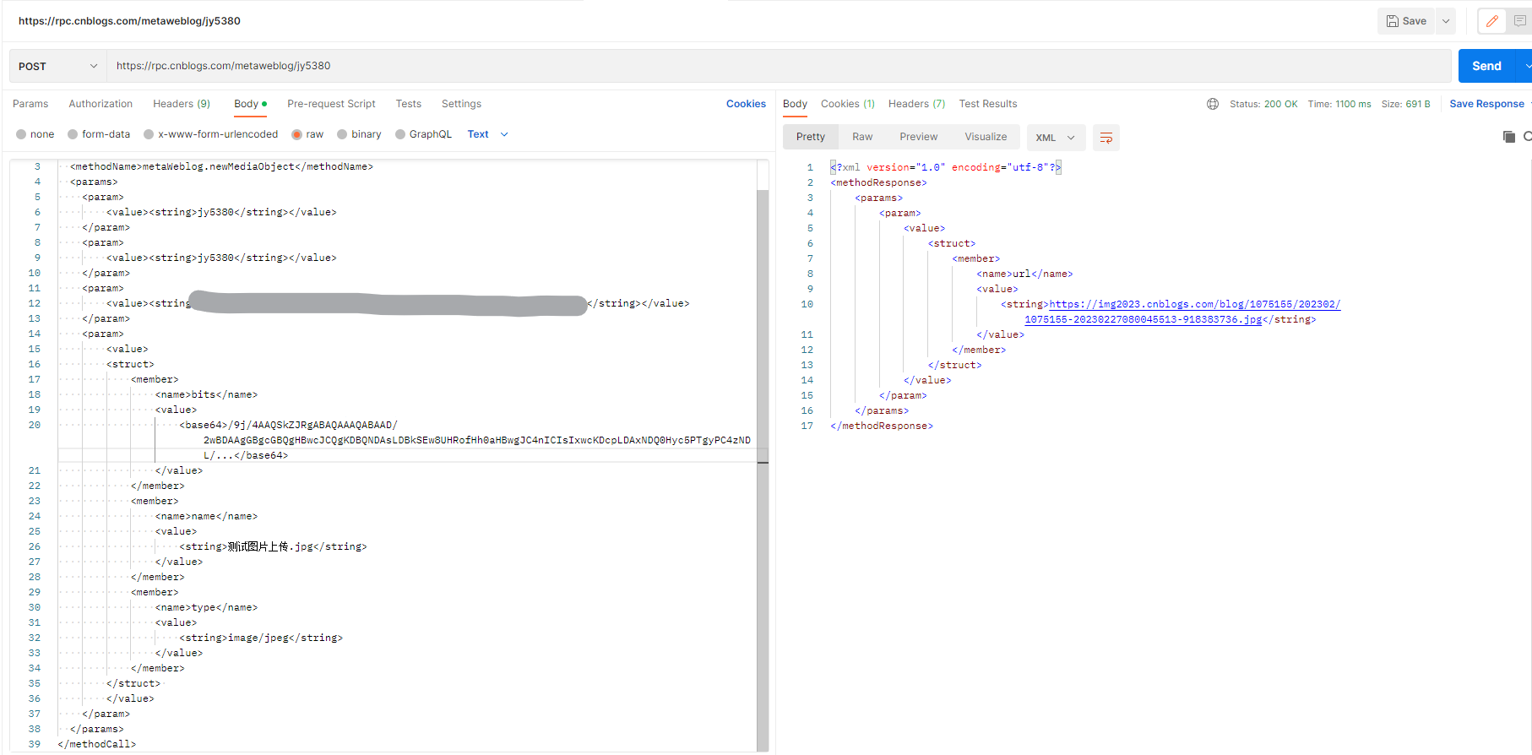1532x755 pixels.
Task: Open the Cookies link in request pane
Action: point(746,104)
